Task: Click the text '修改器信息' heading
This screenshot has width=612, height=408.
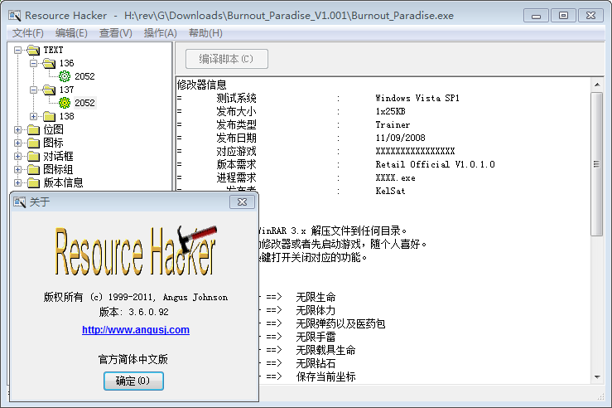Action: (x=202, y=85)
